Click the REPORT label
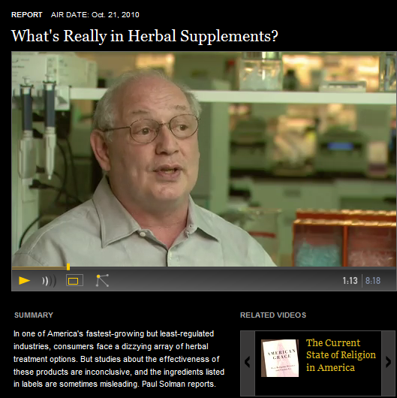Image resolution: width=397 pixels, height=398 pixels. pyautogui.click(x=26, y=15)
